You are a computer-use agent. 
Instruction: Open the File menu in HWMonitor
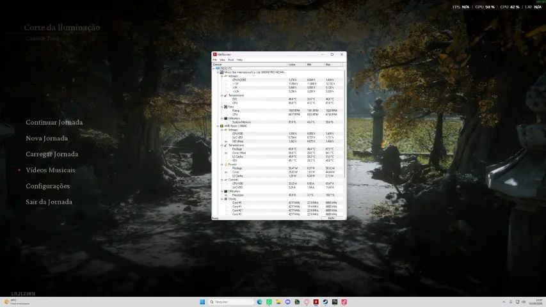tap(215, 60)
